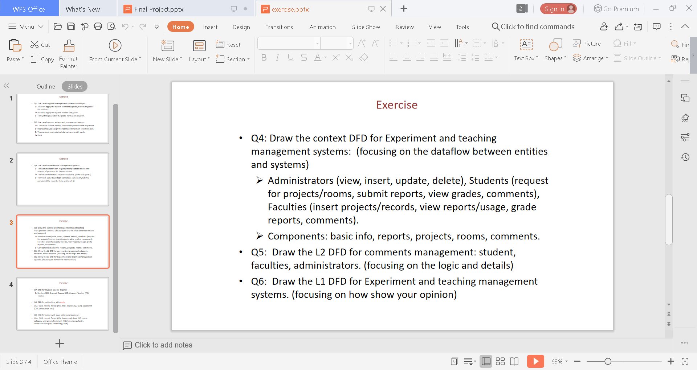Switch to Outline panel view
The height and width of the screenshot is (370, 697).
tap(46, 86)
